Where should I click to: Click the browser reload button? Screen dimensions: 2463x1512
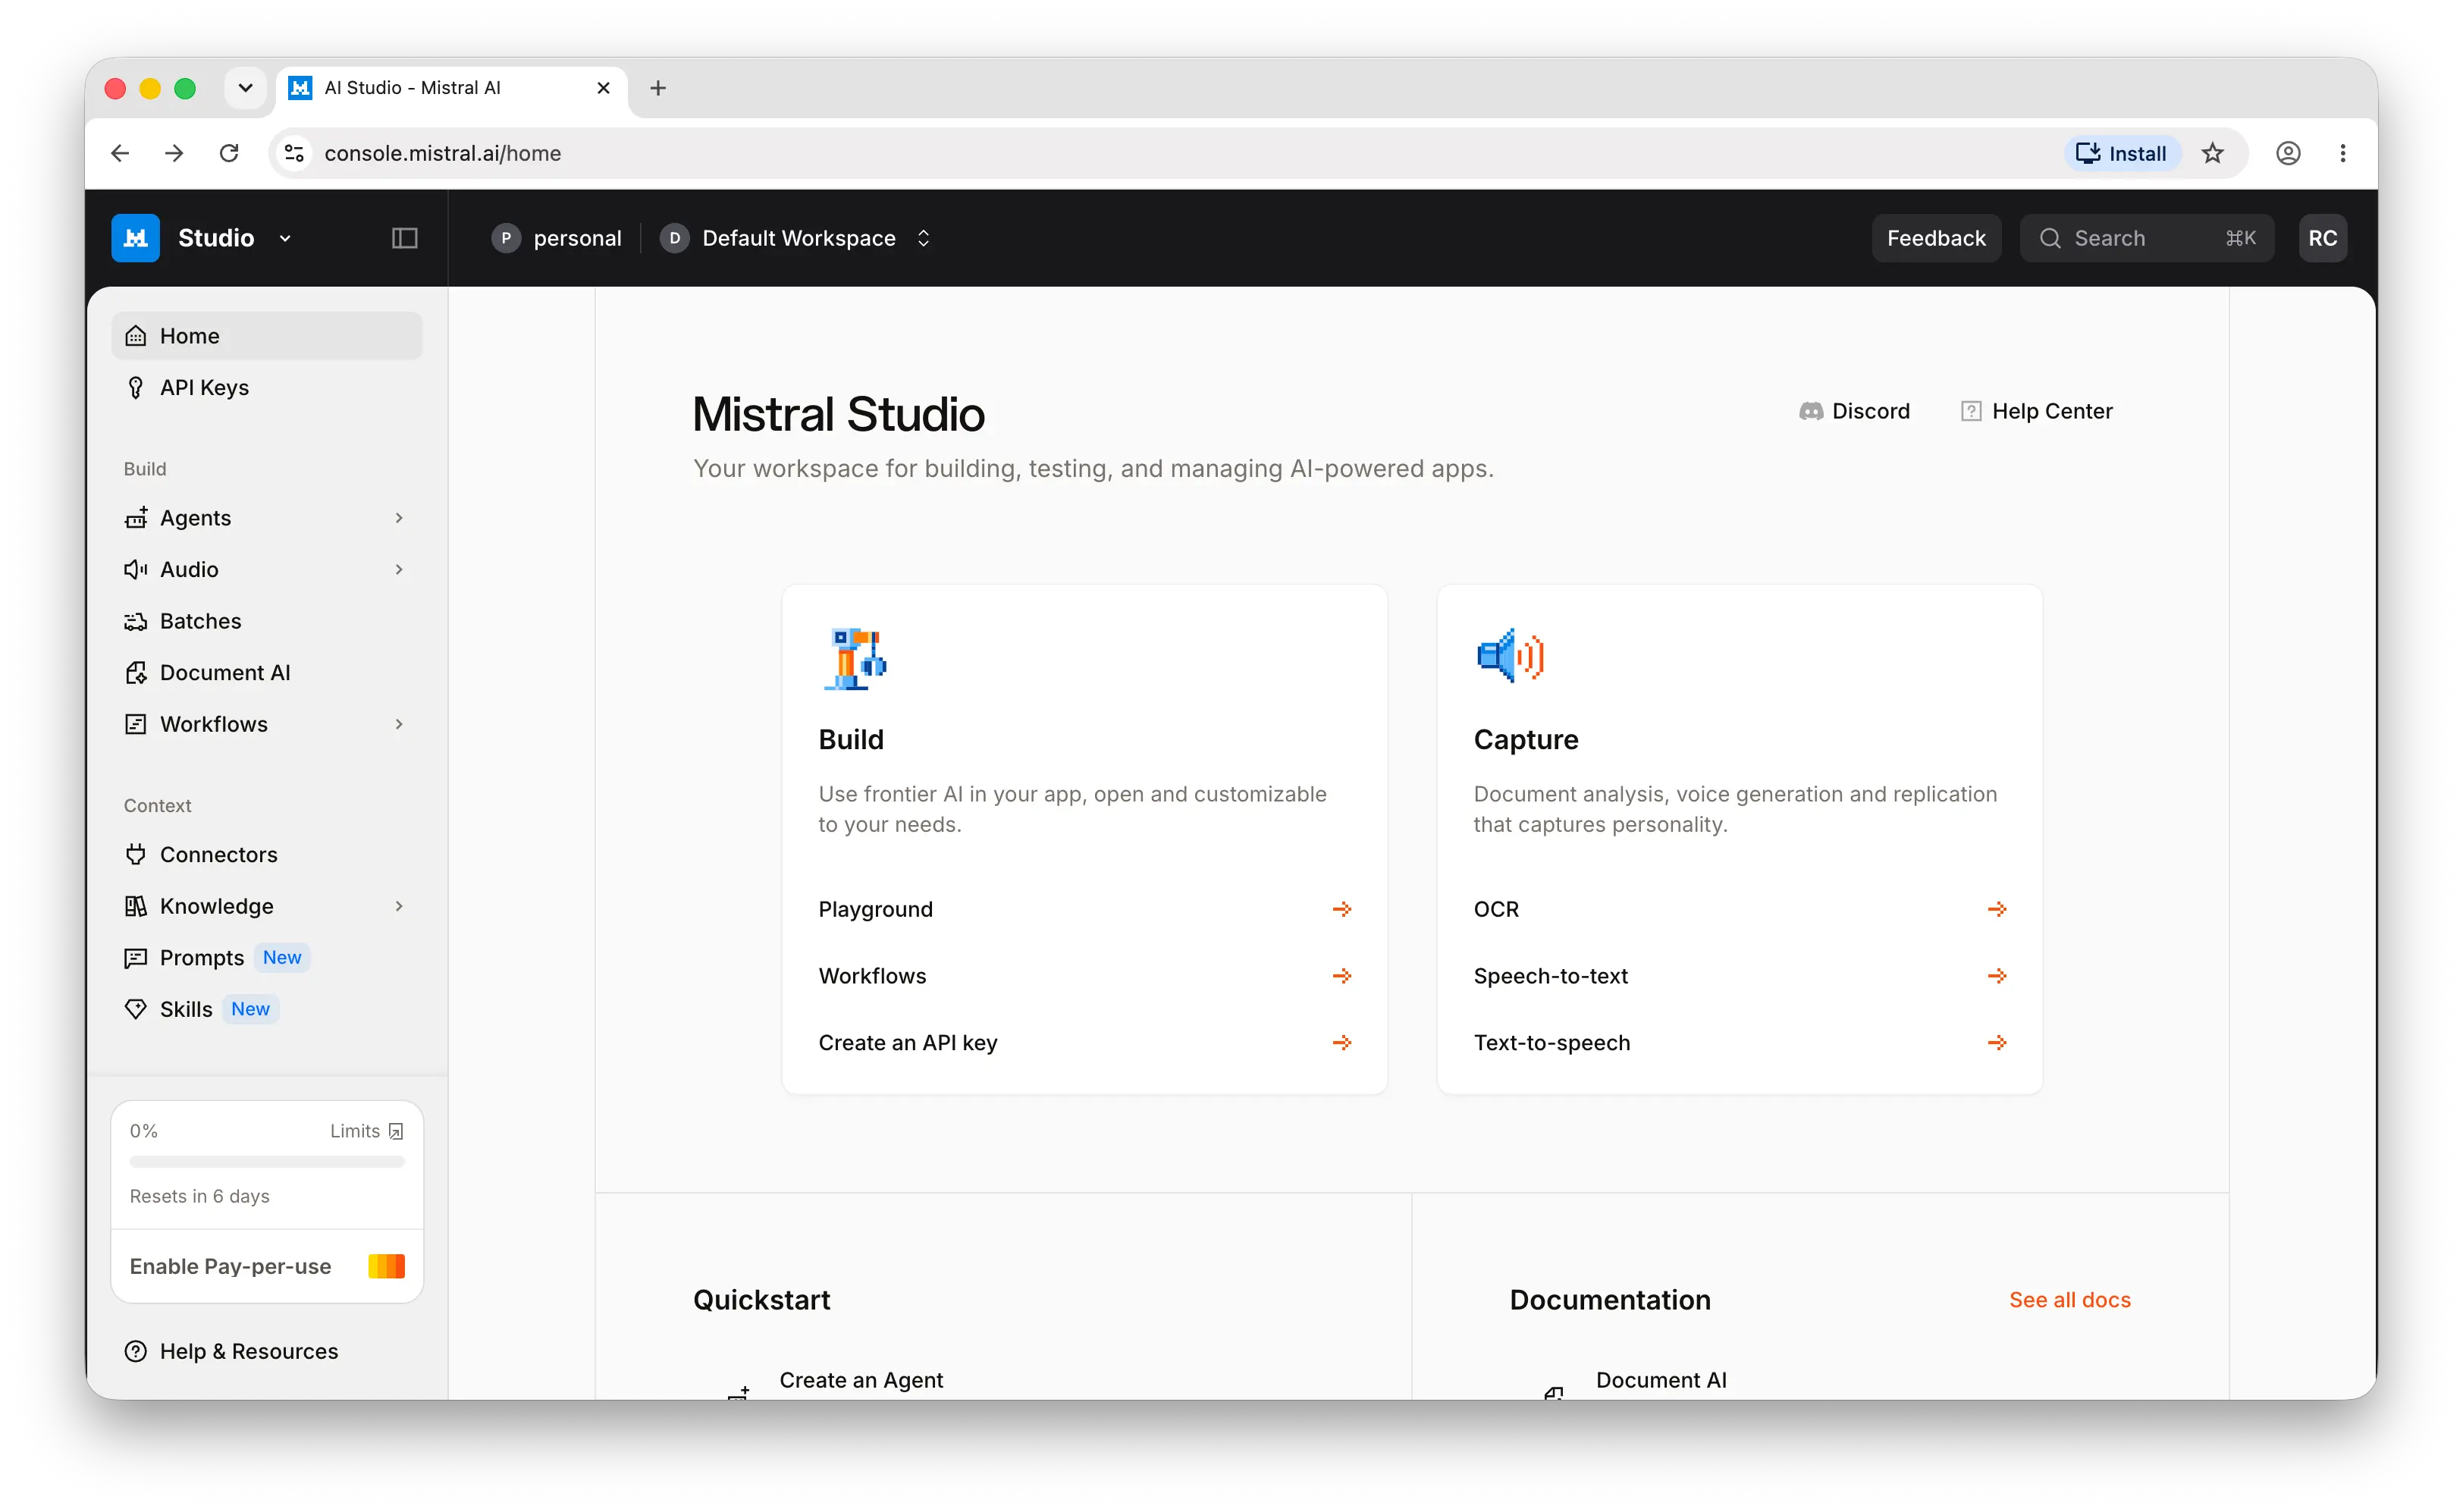point(229,153)
